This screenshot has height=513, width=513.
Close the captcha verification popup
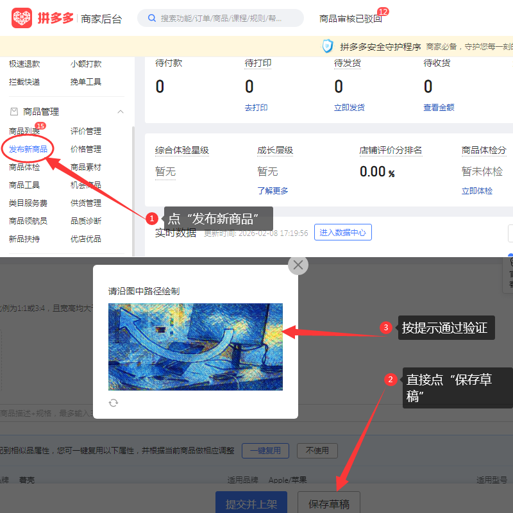tap(298, 264)
